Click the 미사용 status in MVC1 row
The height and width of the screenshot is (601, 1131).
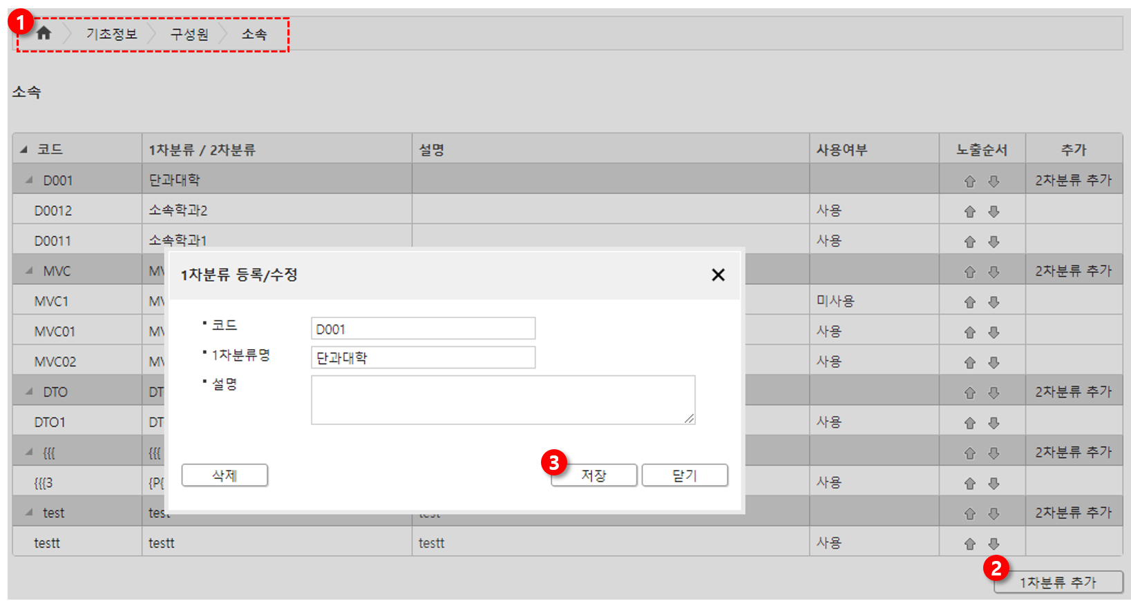click(835, 301)
